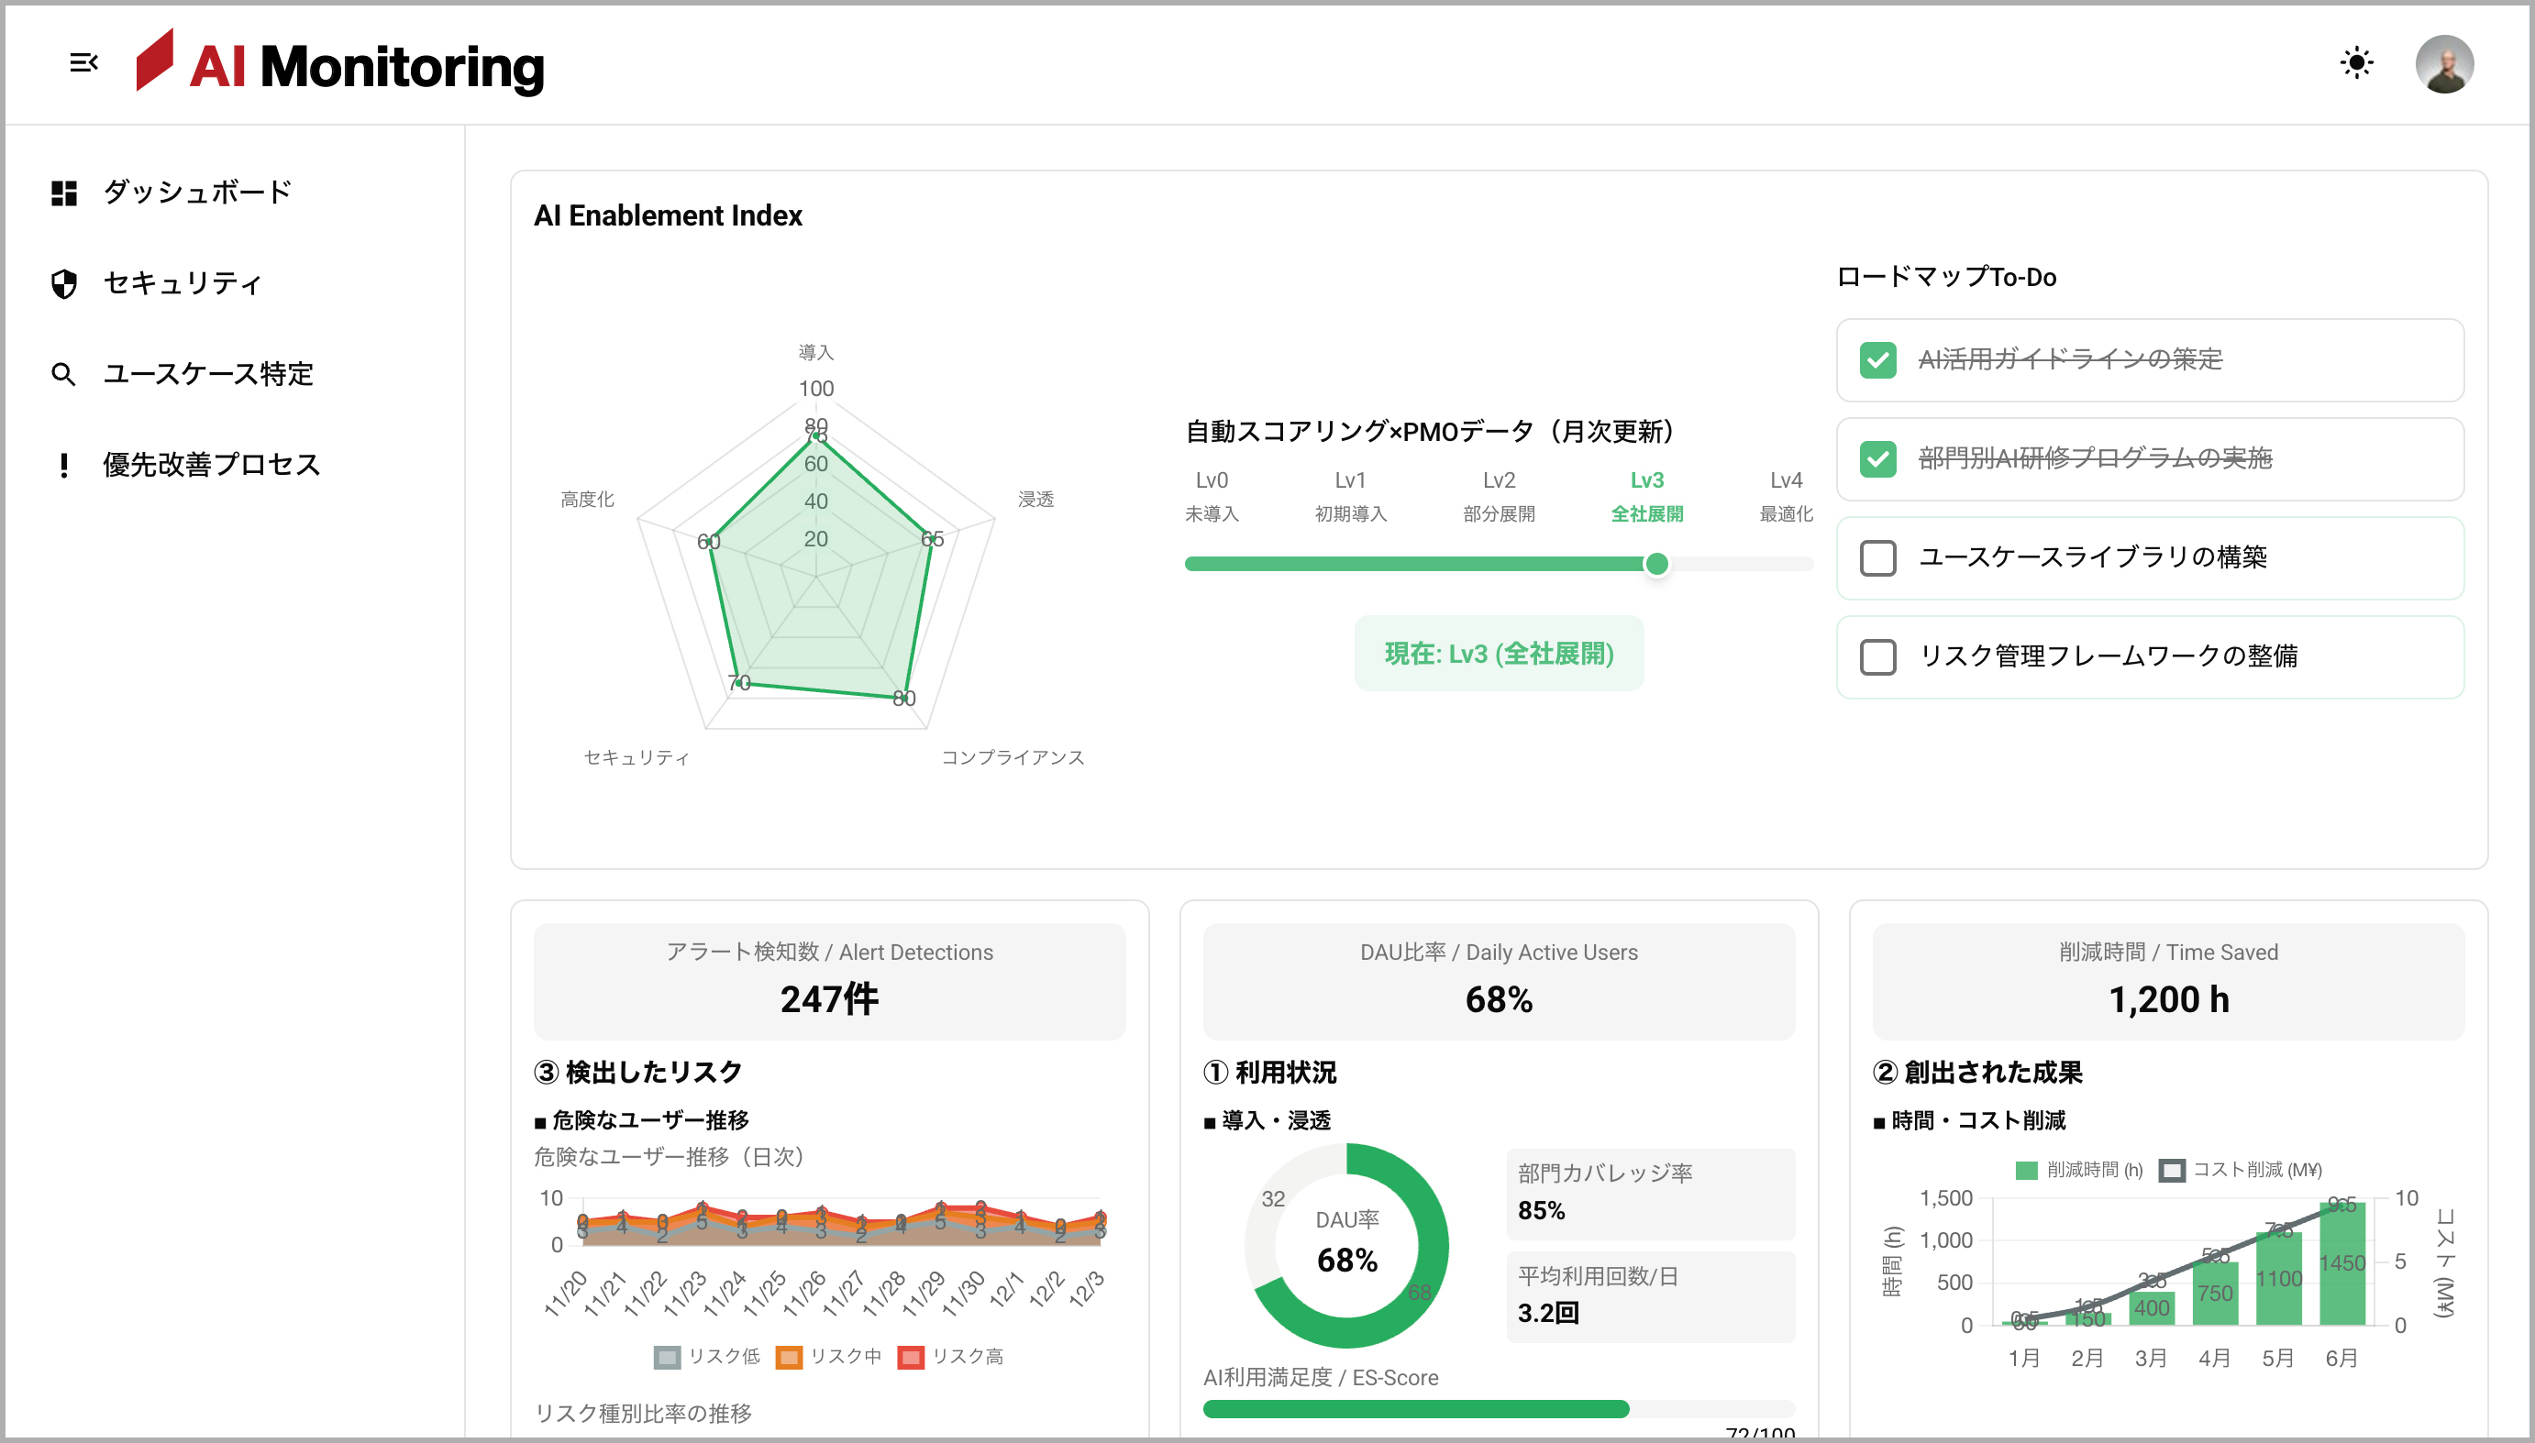Viewport: 2535px width, 1443px height.
Task: Check リスク管理フレームワークの整備 checkbox
Action: tap(1876, 657)
